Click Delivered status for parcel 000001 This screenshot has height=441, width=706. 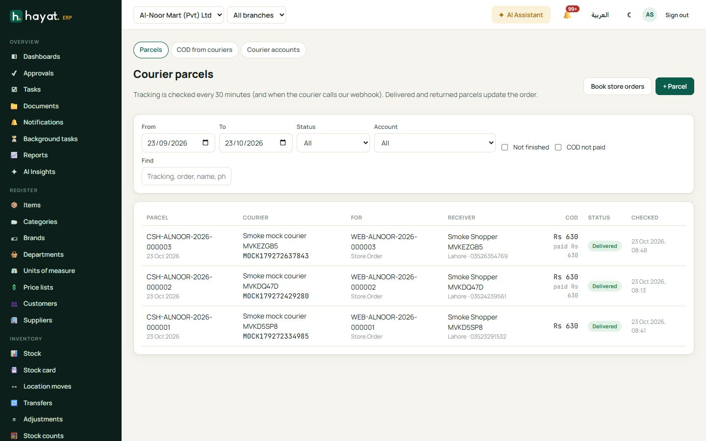(x=605, y=326)
